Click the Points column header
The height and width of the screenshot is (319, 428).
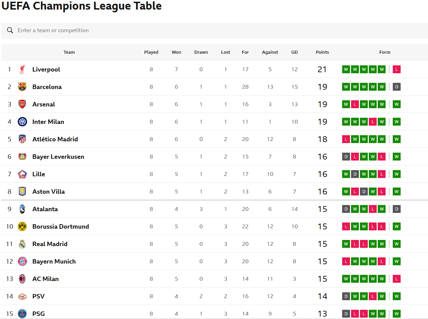point(322,52)
